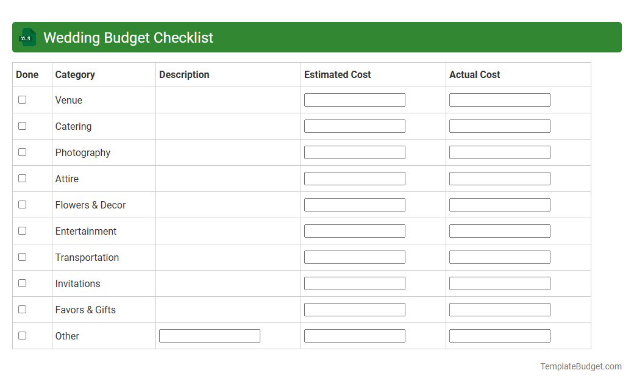
Task: Open the TemplateBudget.com link
Action: click(580, 366)
